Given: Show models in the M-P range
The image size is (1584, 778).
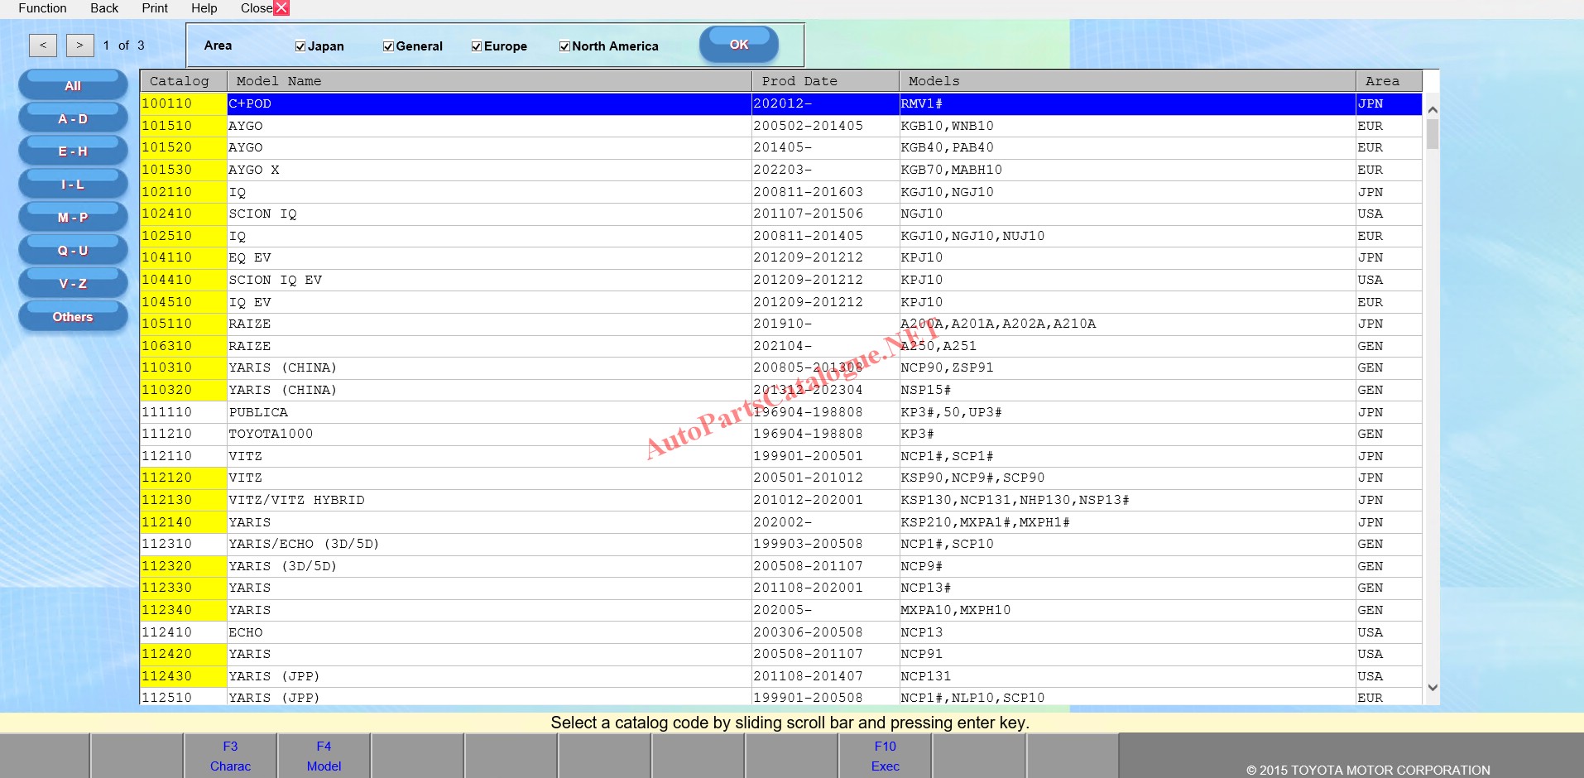Looking at the screenshot, I should tap(73, 218).
